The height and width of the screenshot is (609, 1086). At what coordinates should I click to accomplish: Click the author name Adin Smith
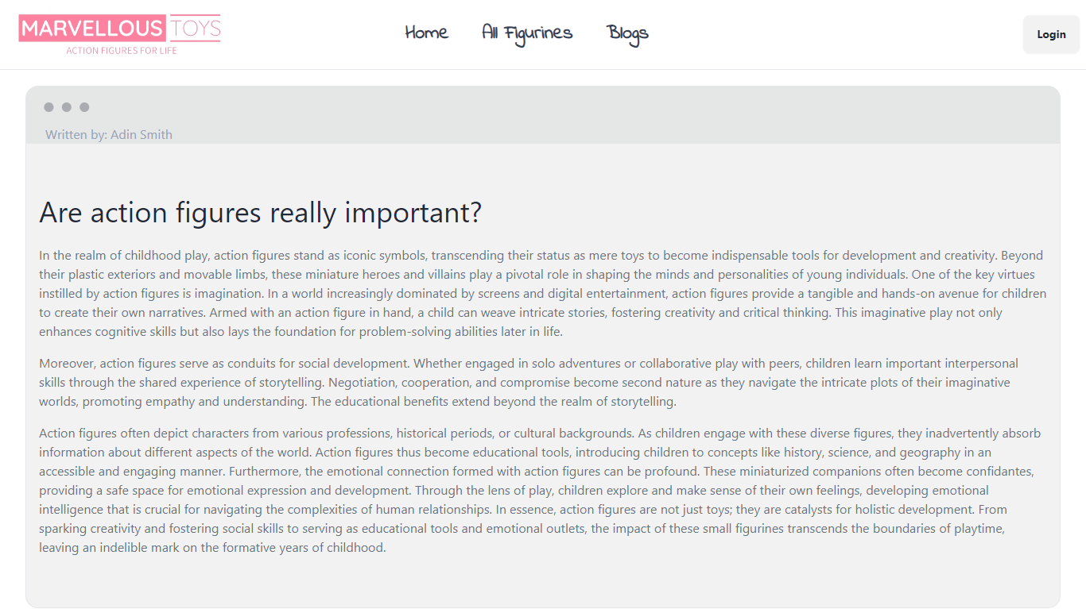(x=142, y=135)
